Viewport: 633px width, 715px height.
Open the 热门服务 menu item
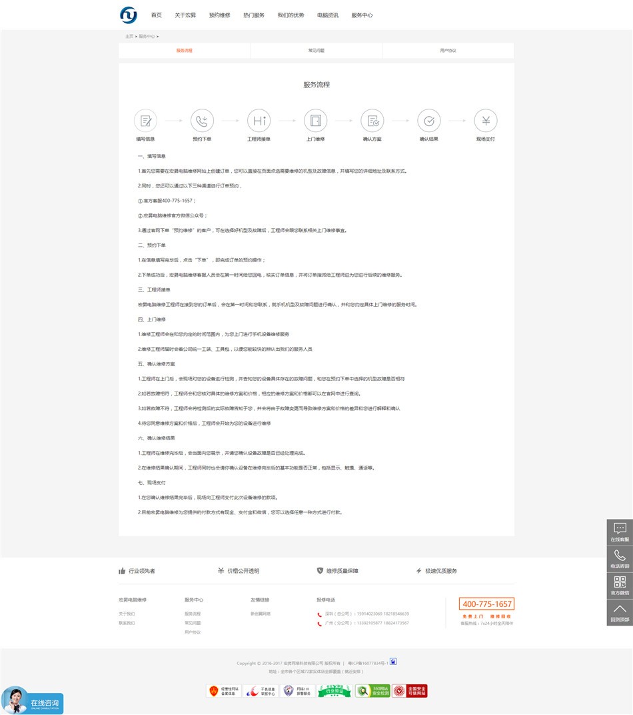click(254, 15)
